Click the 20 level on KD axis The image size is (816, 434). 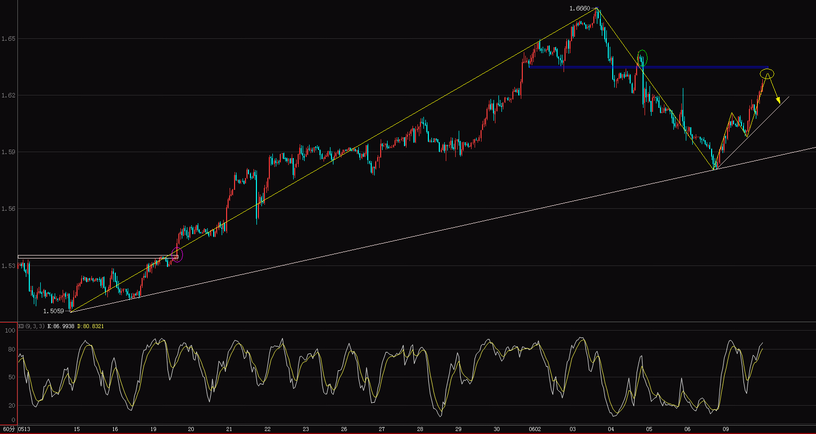[x=11, y=406]
